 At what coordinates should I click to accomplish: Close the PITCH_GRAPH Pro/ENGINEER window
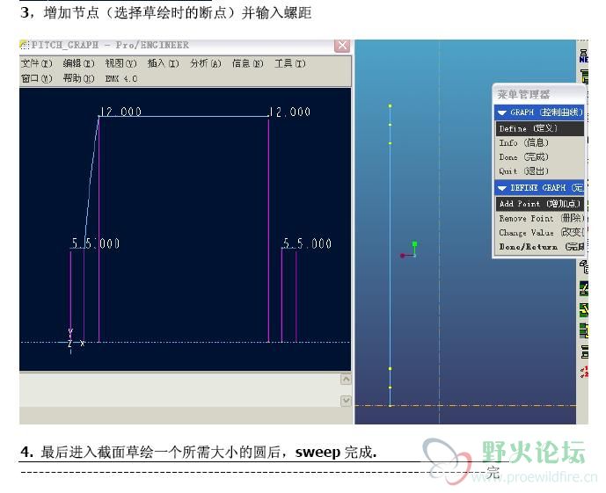[x=342, y=46]
